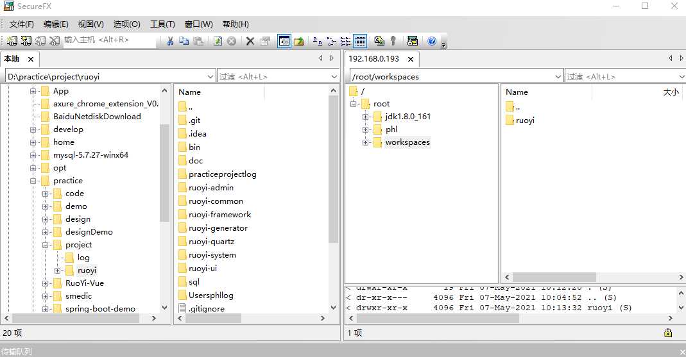
Task: Collapse the project folder in local tree
Action: click(x=46, y=245)
